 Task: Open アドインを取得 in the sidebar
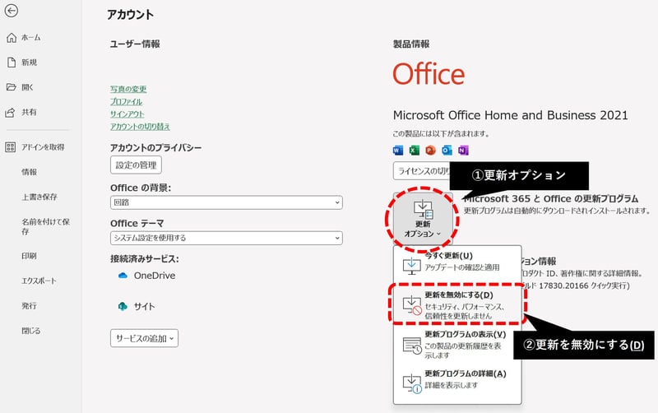35,147
